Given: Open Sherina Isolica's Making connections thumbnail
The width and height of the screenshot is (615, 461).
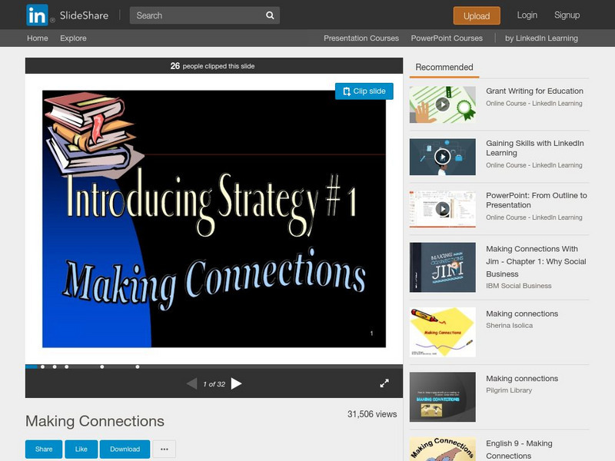Looking at the screenshot, I should point(443,332).
